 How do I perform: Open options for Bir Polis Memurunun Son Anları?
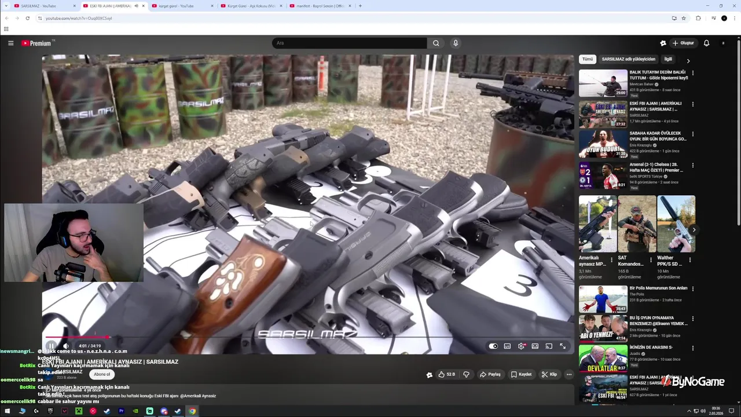tap(693, 288)
